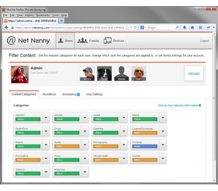Click the Net Nanny logo
Image resolution: width=218 pixels, height=191 pixels.
28,40
